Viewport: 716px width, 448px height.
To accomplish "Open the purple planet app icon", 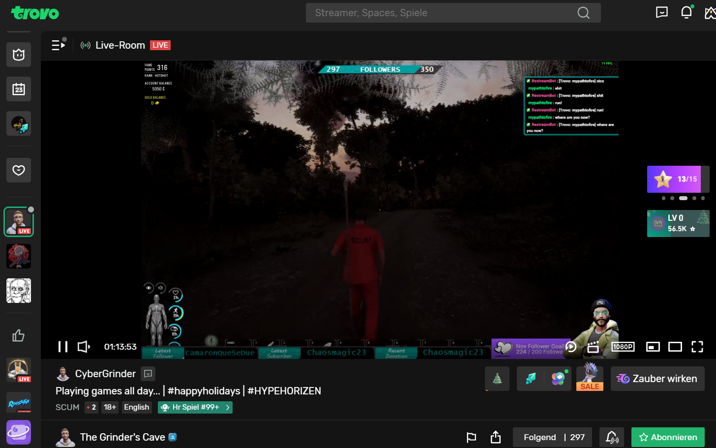I will pyautogui.click(x=19, y=432).
